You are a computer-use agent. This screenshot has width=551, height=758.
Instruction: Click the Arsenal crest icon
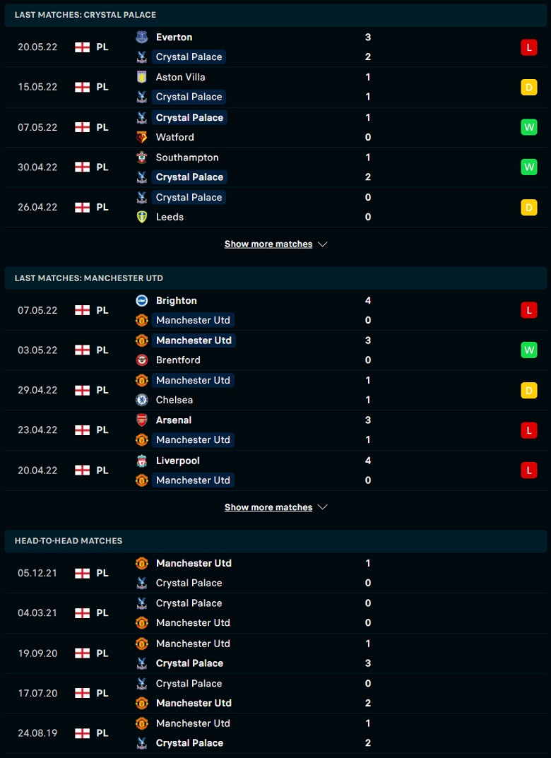[141, 420]
